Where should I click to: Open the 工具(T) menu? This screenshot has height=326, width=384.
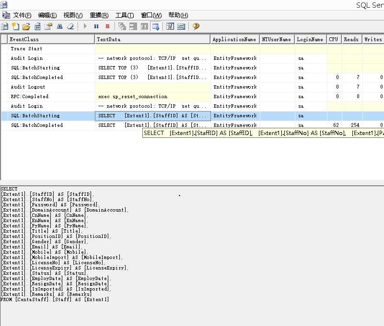pyautogui.click(x=125, y=15)
